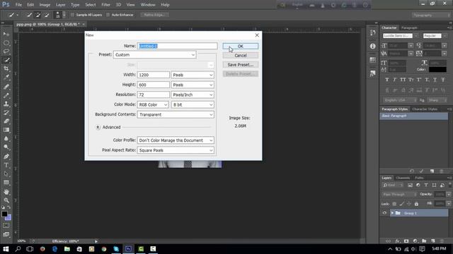Select the Dodge tool
This screenshot has height=254, width=453.
(x=6, y=147)
